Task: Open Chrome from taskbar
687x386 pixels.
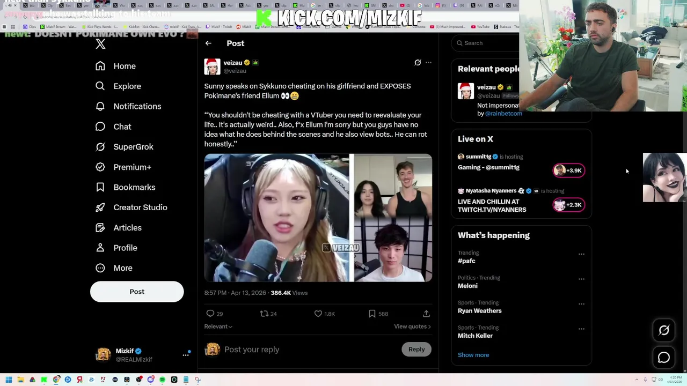Action: pos(56,380)
